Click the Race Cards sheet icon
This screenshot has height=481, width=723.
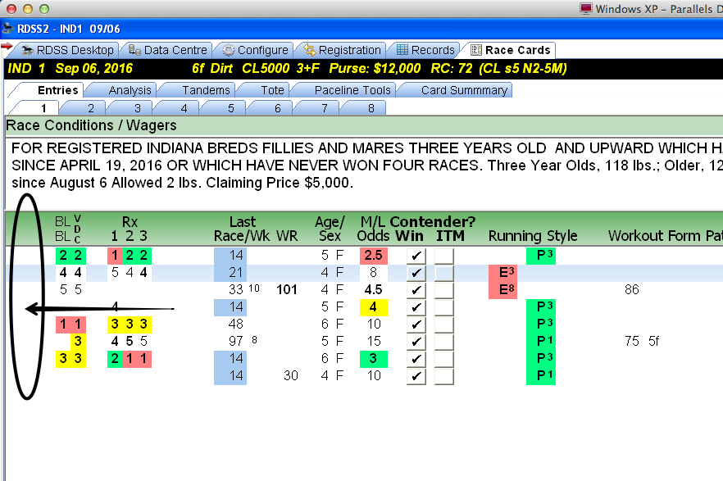(x=476, y=50)
